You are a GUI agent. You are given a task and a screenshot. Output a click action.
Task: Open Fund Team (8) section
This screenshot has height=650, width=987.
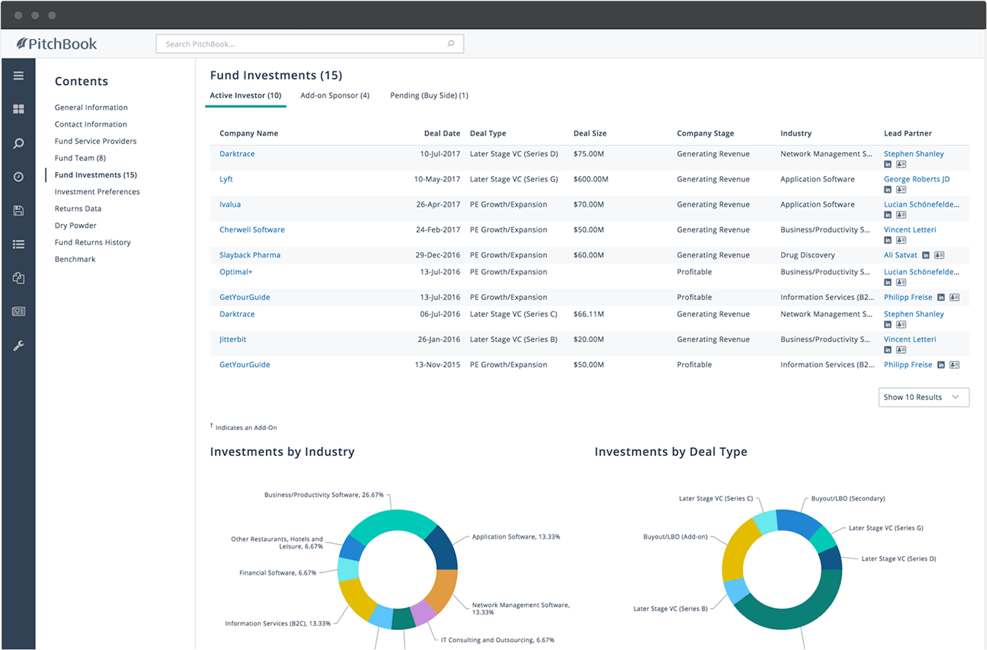coord(80,158)
